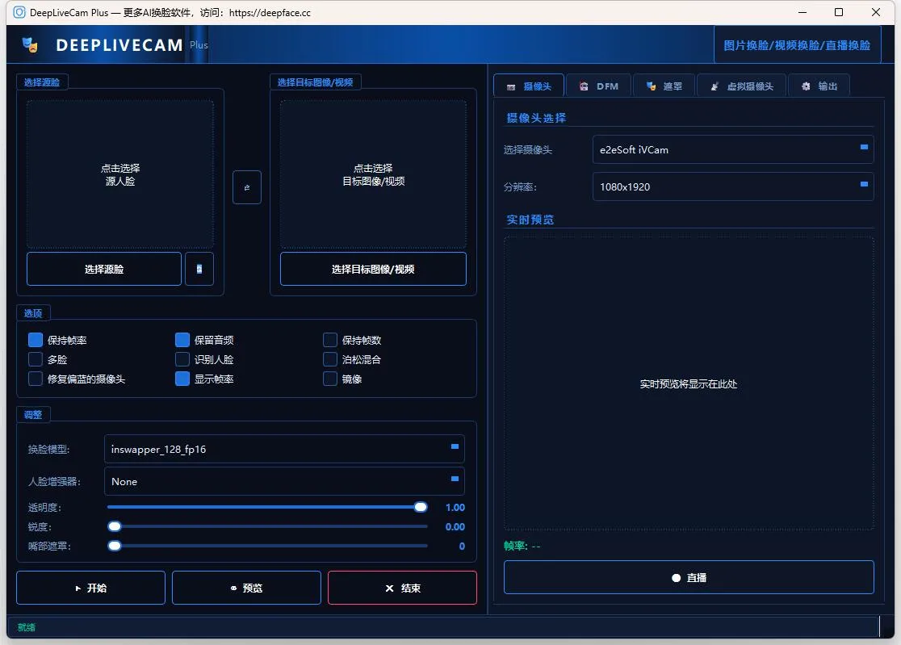
Task: Click the 透明度 slider handle
Action: [421, 507]
